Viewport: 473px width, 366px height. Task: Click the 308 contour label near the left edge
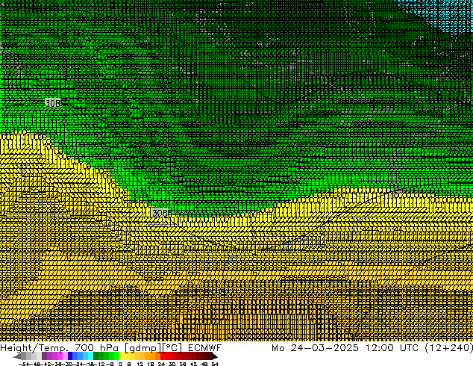[52, 103]
